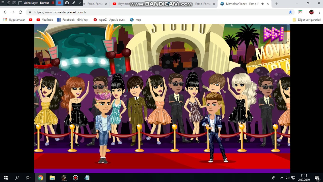Click Bandicam rectangle area select icon

(20, 3)
